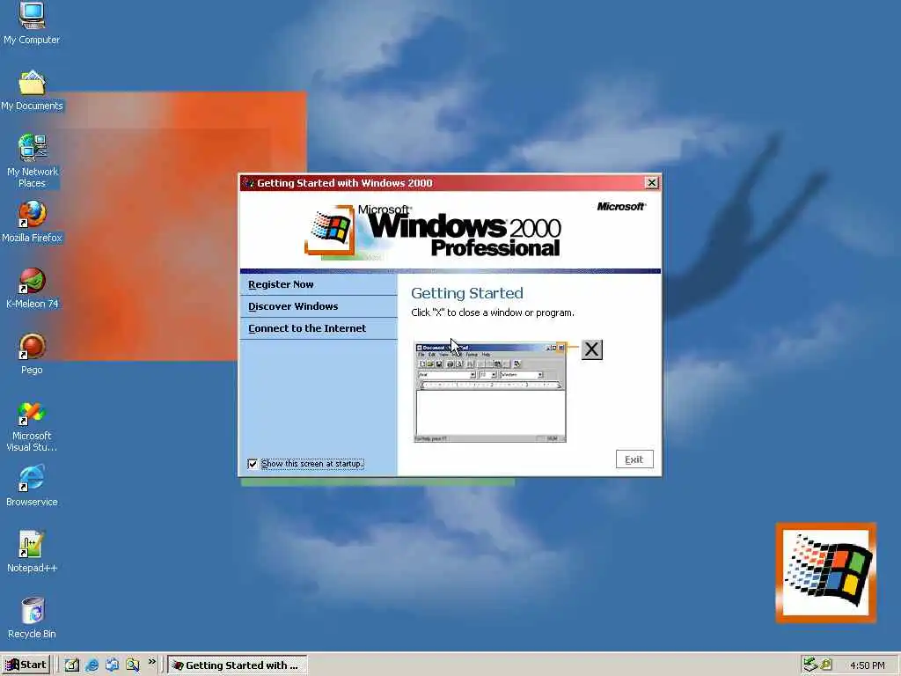This screenshot has width=901, height=676.
Task: Click the folder search quick launch icon
Action: (133, 665)
